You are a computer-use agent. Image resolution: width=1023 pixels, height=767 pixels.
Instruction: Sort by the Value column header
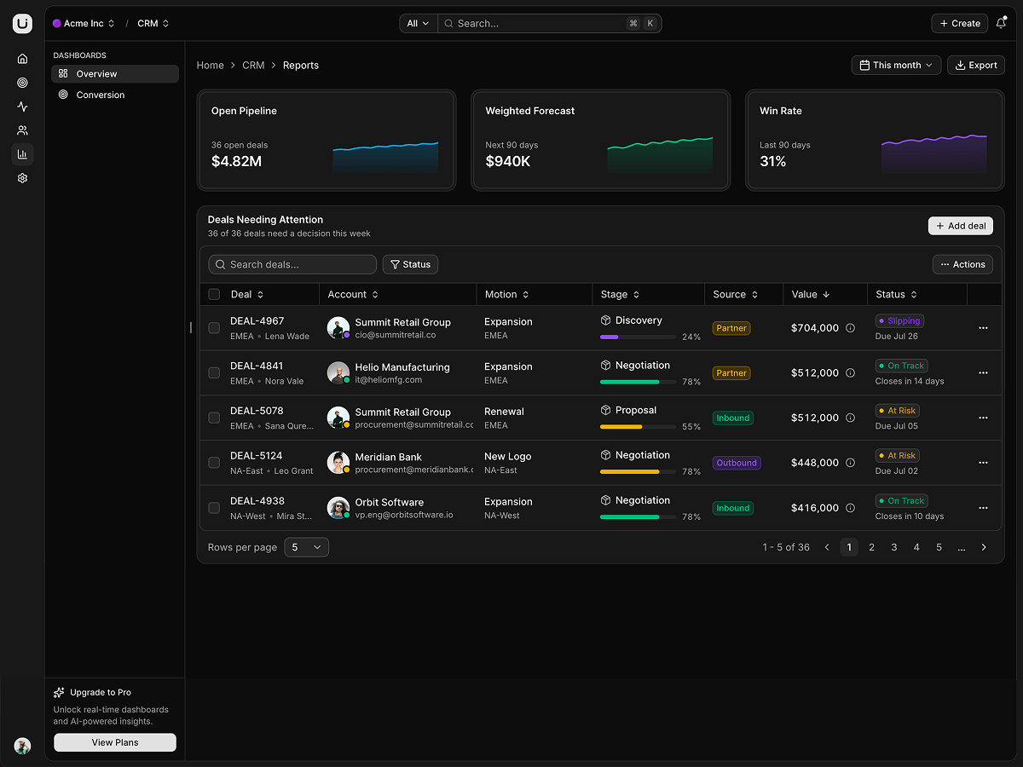(811, 295)
